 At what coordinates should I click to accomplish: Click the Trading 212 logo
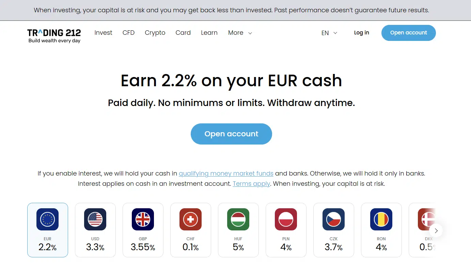[x=54, y=35]
